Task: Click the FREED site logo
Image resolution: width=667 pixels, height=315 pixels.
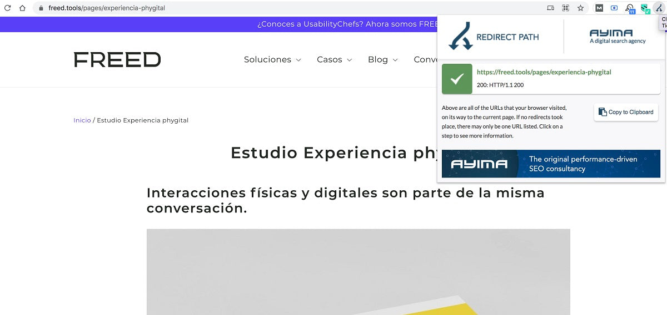Action: tap(117, 59)
